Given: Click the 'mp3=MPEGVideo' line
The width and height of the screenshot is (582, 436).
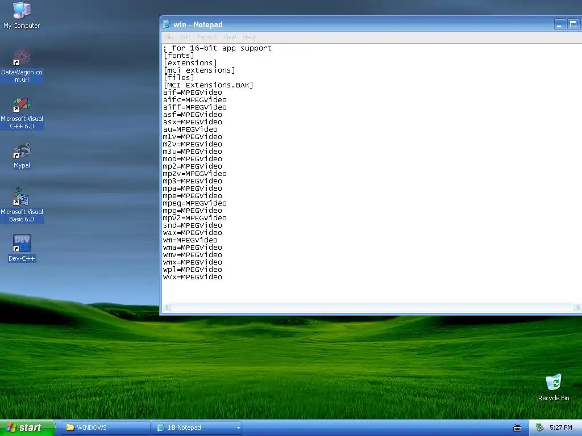Looking at the screenshot, I should [x=192, y=182].
